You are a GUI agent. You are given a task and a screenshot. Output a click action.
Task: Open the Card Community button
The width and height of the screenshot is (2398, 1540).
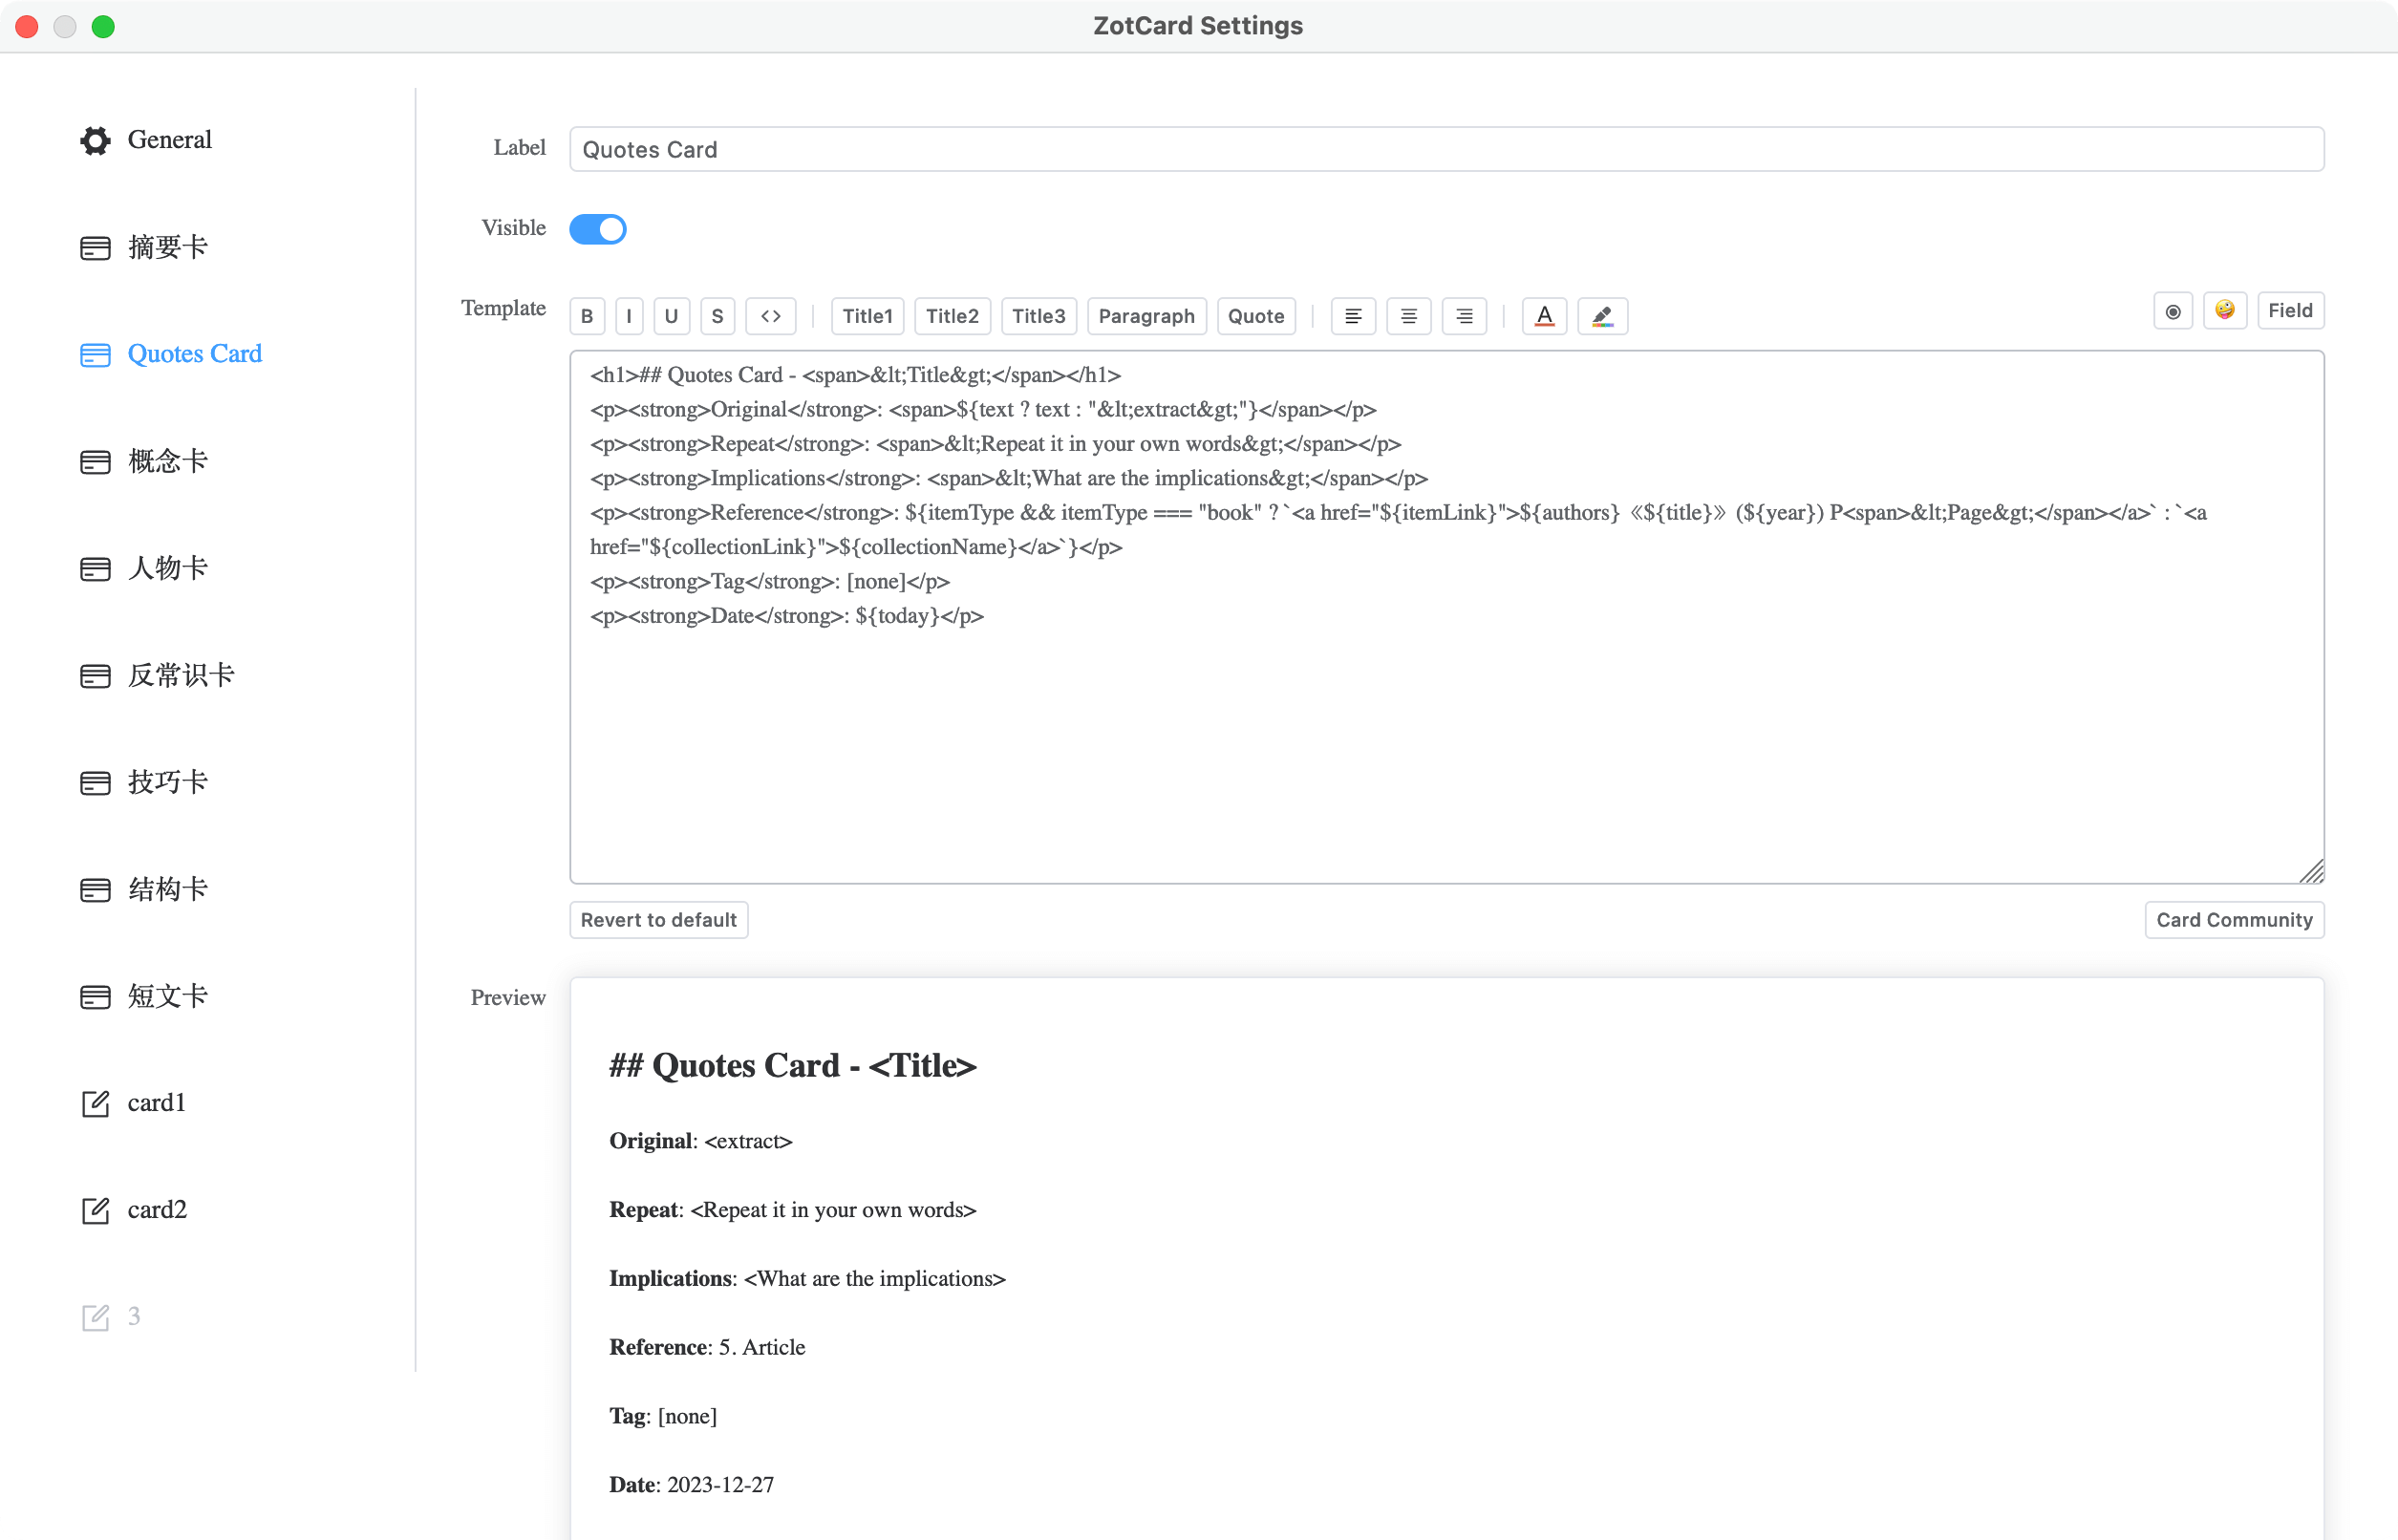(x=2233, y=919)
